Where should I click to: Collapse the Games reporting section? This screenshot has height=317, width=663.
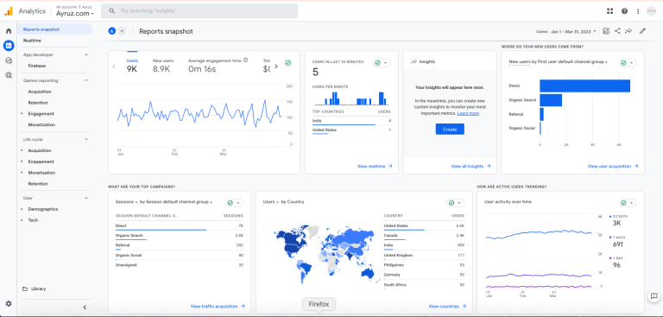(85, 80)
